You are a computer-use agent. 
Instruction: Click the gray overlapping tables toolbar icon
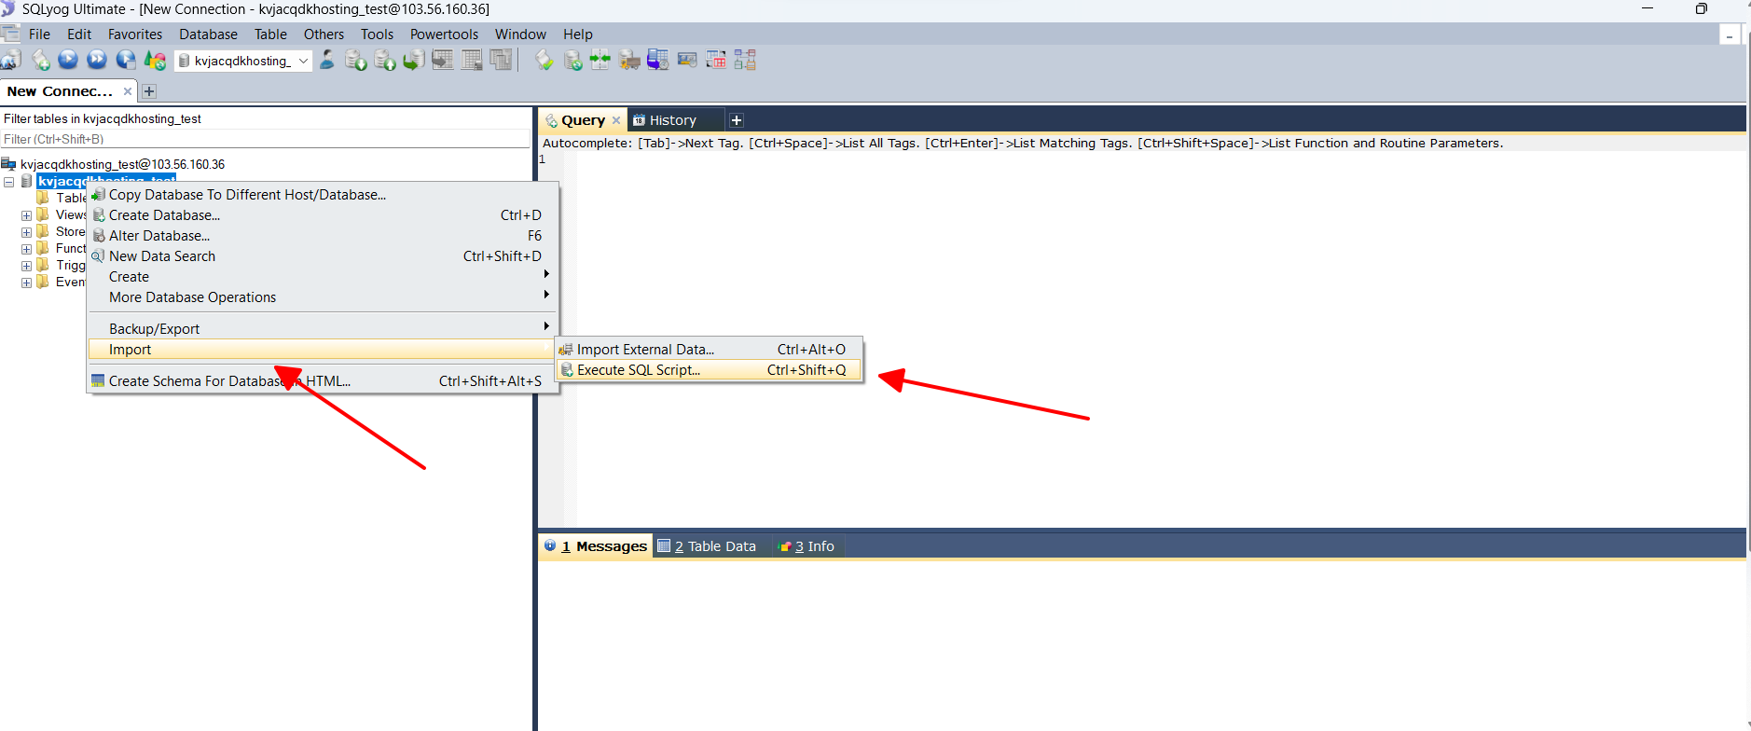click(x=501, y=61)
